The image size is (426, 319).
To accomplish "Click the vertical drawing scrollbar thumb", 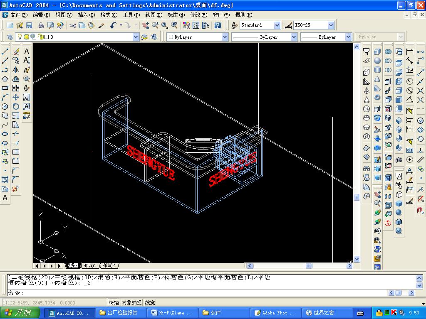I will point(357,197).
